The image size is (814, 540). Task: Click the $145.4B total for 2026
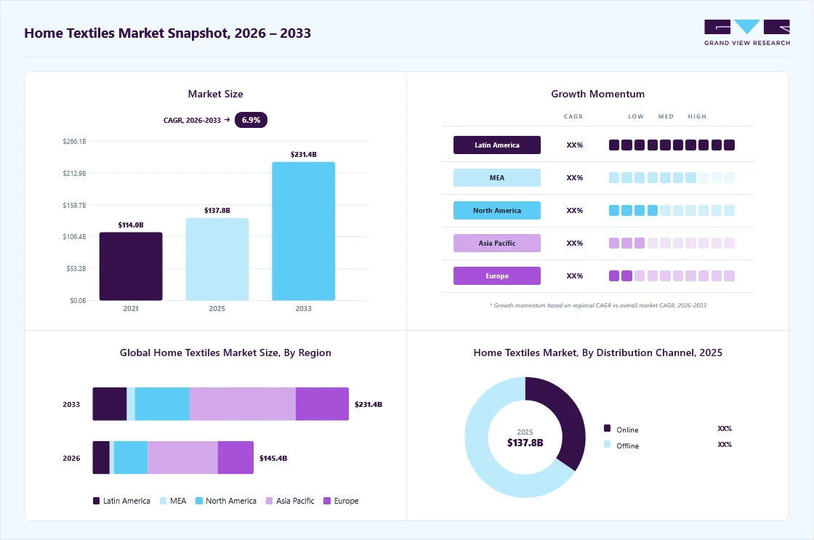tap(273, 458)
